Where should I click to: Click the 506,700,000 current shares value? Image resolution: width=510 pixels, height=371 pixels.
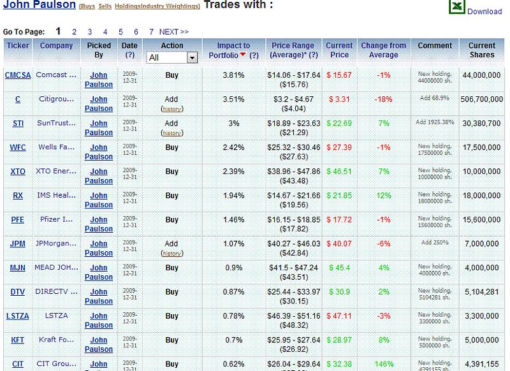[482, 99]
